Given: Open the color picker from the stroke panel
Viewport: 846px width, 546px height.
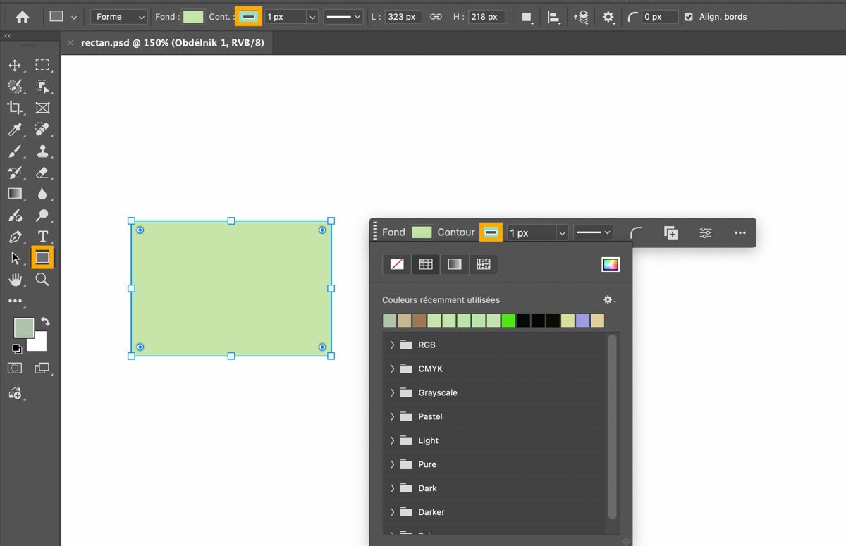Looking at the screenshot, I should pos(610,264).
